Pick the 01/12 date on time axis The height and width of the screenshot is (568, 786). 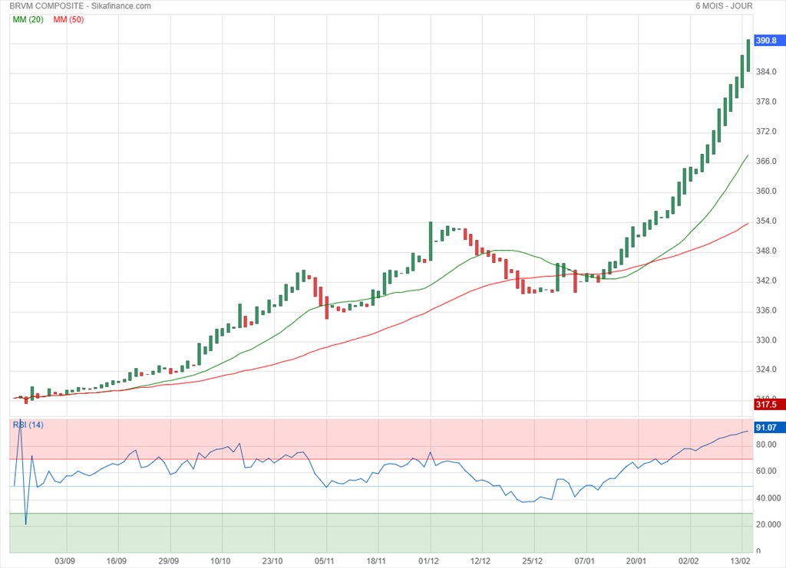(x=428, y=561)
